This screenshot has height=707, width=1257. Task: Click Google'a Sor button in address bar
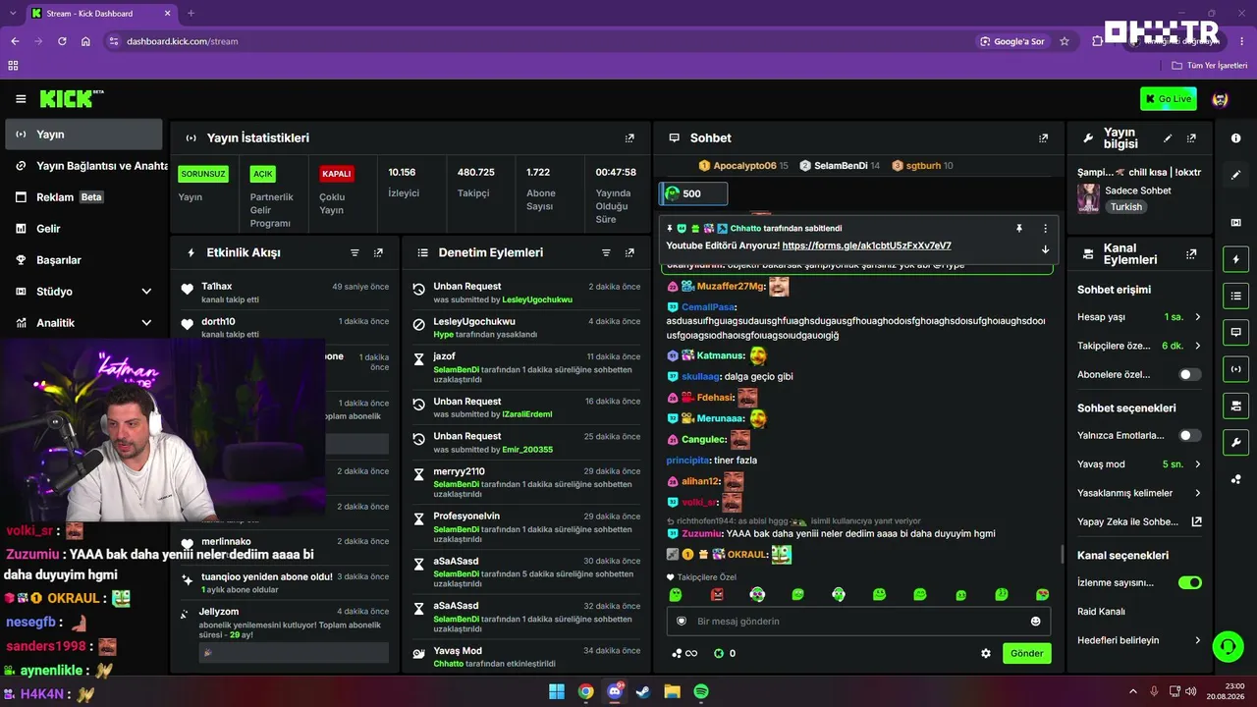[1013, 41]
